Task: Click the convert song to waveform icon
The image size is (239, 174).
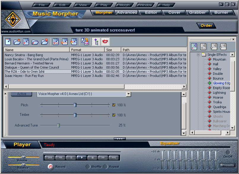Action: (x=85, y=42)
